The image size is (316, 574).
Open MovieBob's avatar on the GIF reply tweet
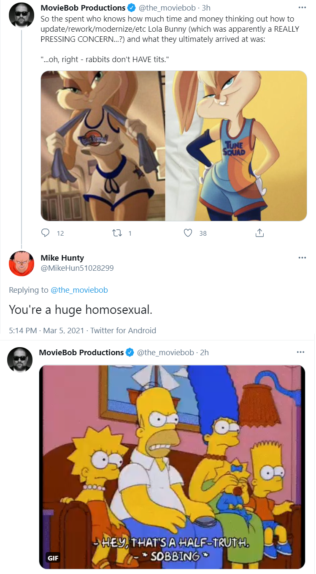click(x=20, y=360)
